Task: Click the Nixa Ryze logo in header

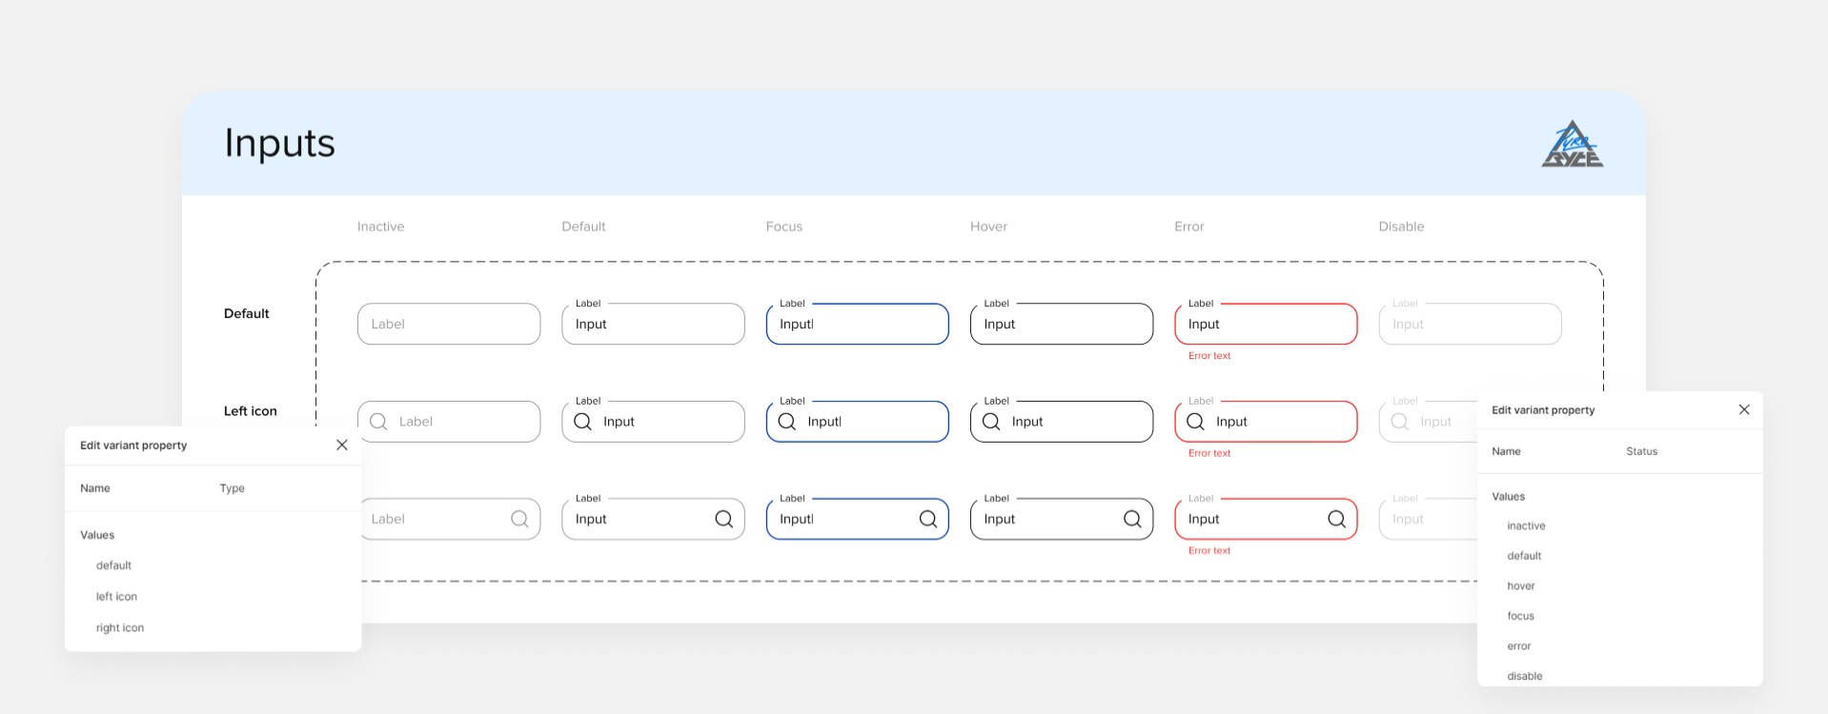Action: coord(1572,145)
